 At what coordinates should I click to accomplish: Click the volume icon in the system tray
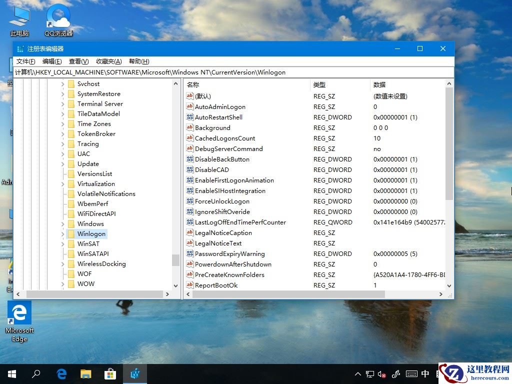pos(382,373)
